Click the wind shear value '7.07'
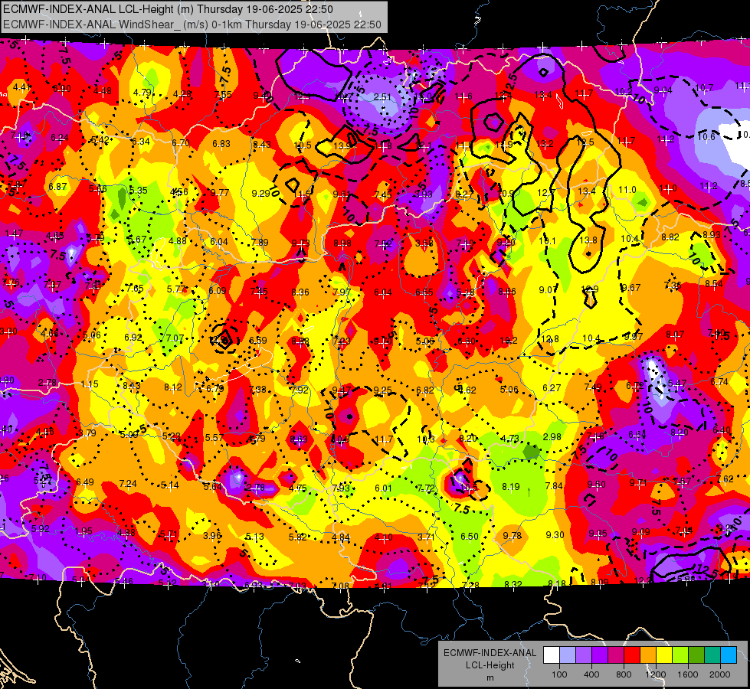The width and height of the screenshot is (750, 689). click(175, 338)
